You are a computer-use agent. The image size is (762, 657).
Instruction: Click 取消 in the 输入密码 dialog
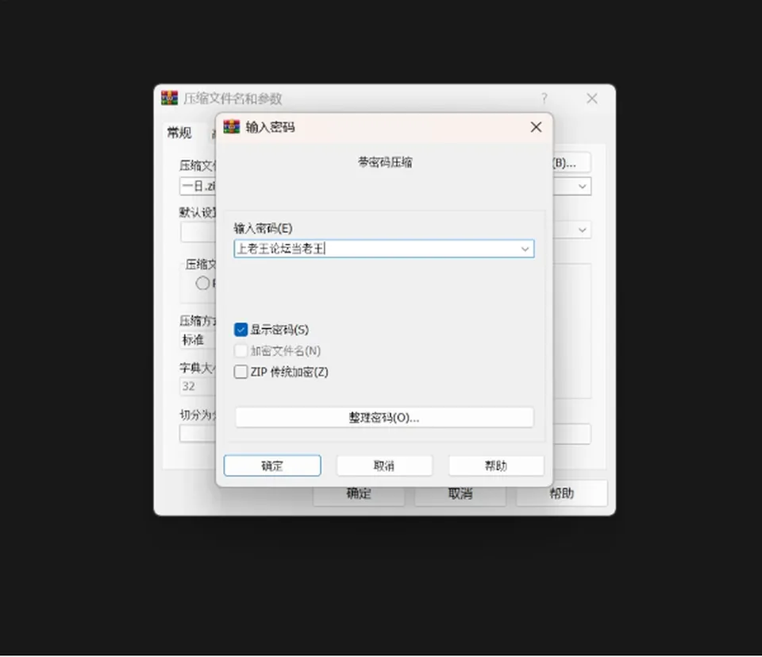[x=384, y=466]
